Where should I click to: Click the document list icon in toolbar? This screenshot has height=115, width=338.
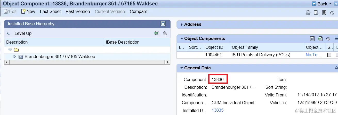(324, 13)
